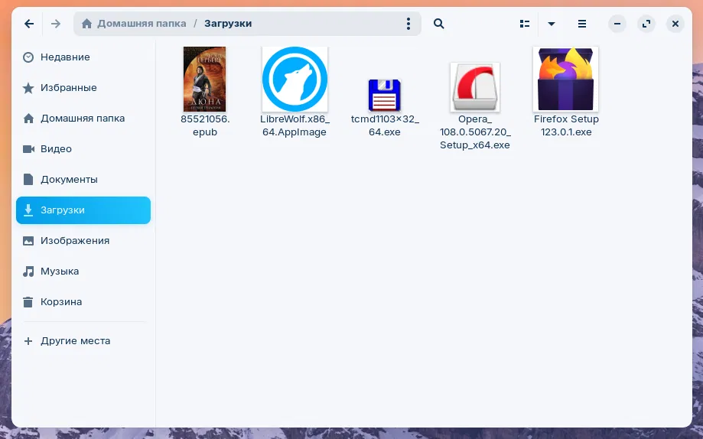Click the star icon beside Избранные
Viewport: 703px width, 439px height.
(28, 88)
